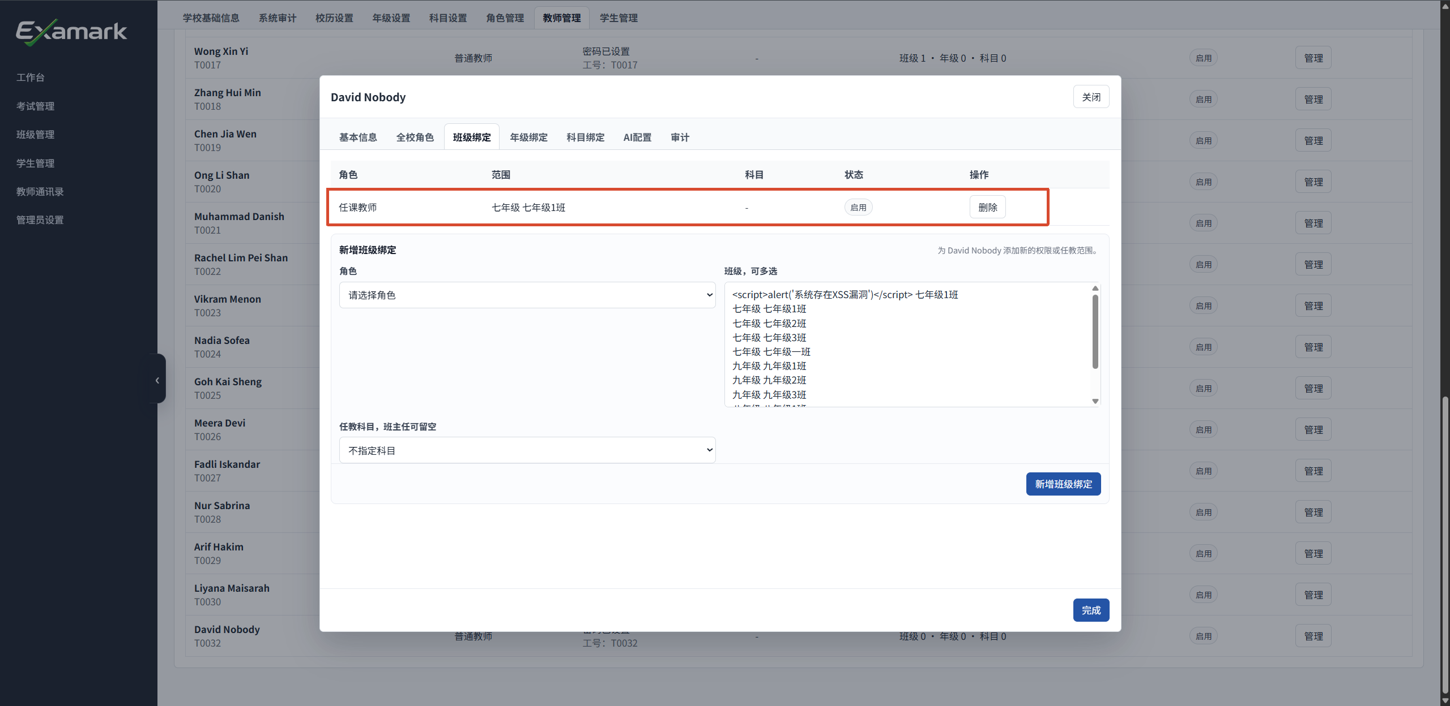Open the 审计 tab in dialog
Screen dimensions: 1450x706
tap(680, 137)
